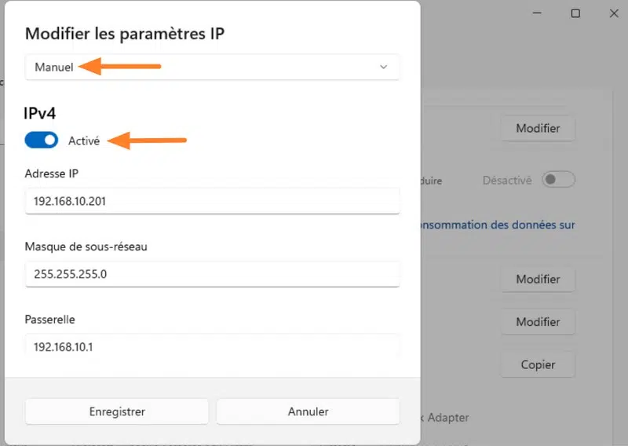The width and height of the screenshot is (628, 446).
Task: Minimize the settings window
Action: point(539,13)
